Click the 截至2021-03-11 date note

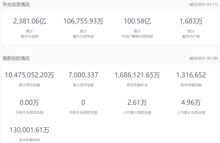[x=203, y=5]
